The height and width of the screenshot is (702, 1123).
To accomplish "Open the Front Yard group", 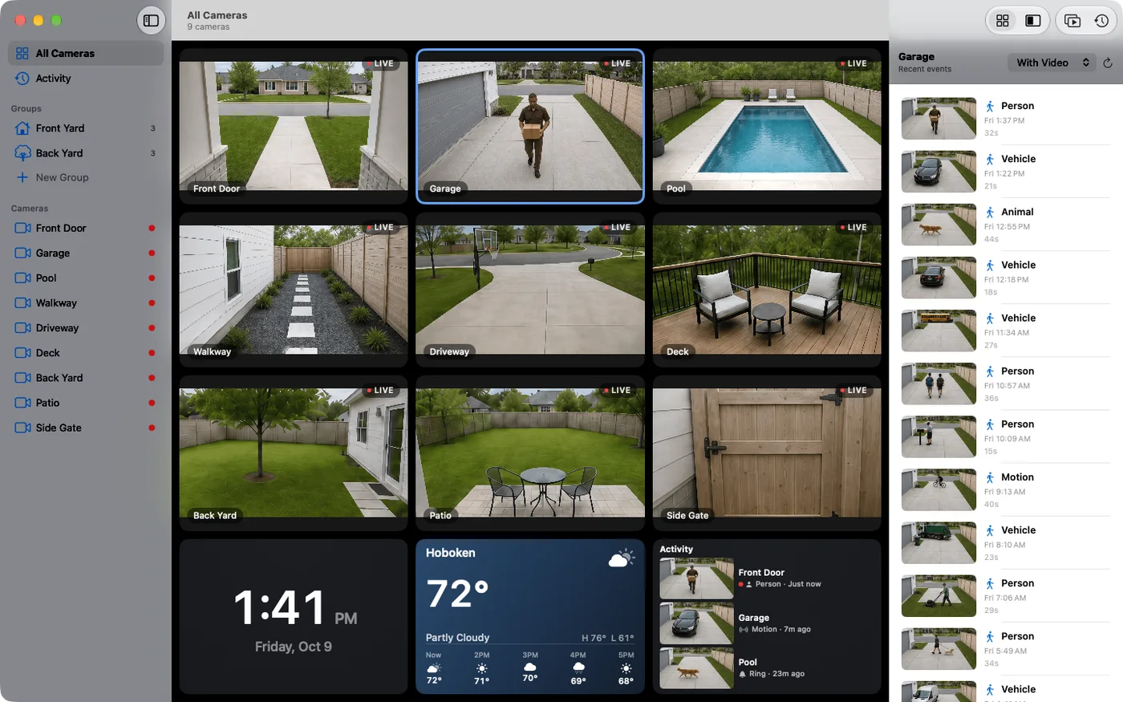I will [86, 128].
